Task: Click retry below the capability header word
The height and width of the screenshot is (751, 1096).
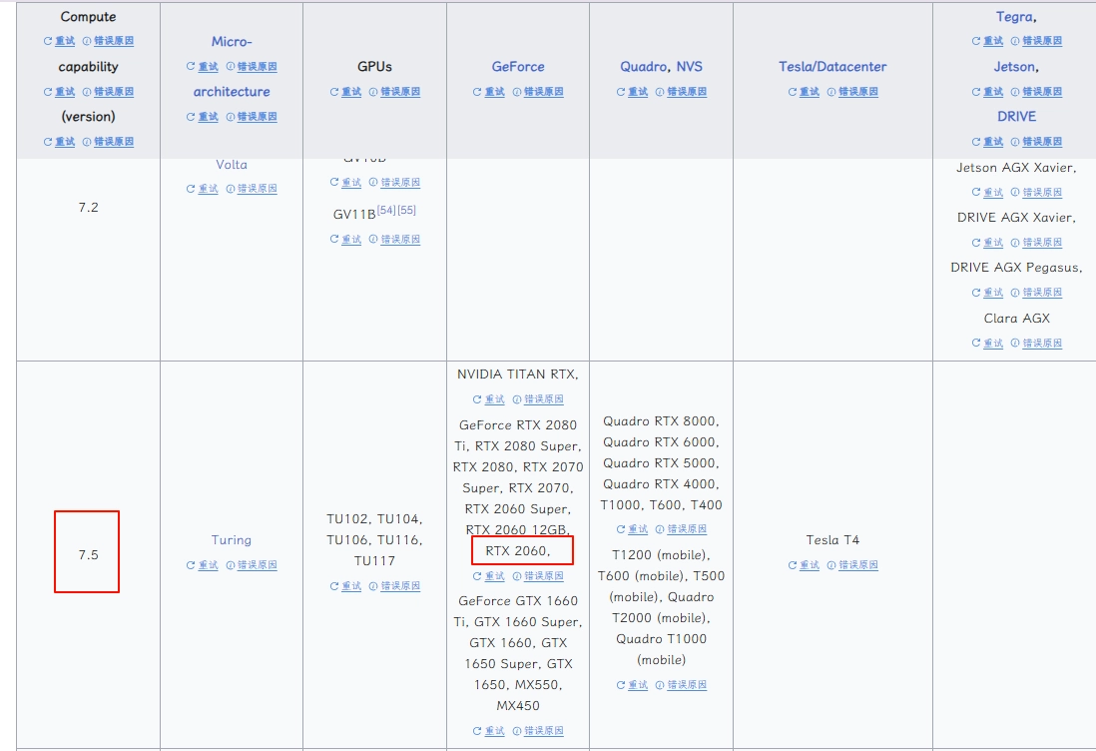Action: [60, 92]
